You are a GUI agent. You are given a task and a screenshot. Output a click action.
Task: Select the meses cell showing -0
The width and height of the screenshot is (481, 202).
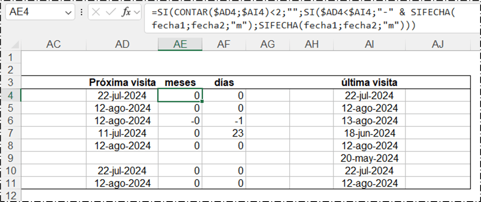click(180, 121)
